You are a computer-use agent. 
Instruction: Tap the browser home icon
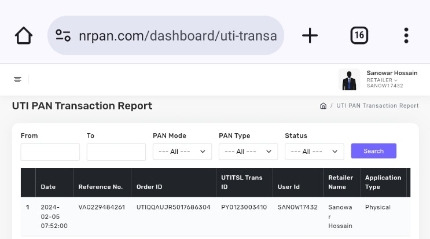[24, 36]
